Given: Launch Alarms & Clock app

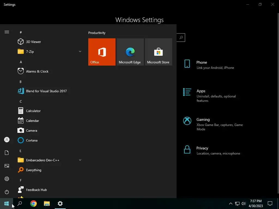Looking at the screenshot, I should [50, 71].
